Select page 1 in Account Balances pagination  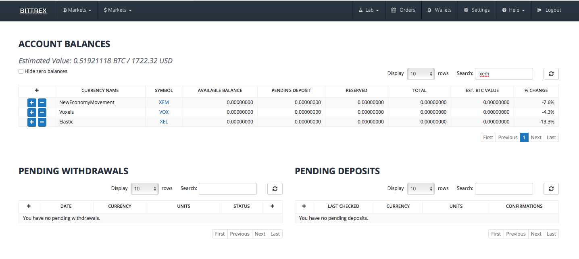[524, 138]
